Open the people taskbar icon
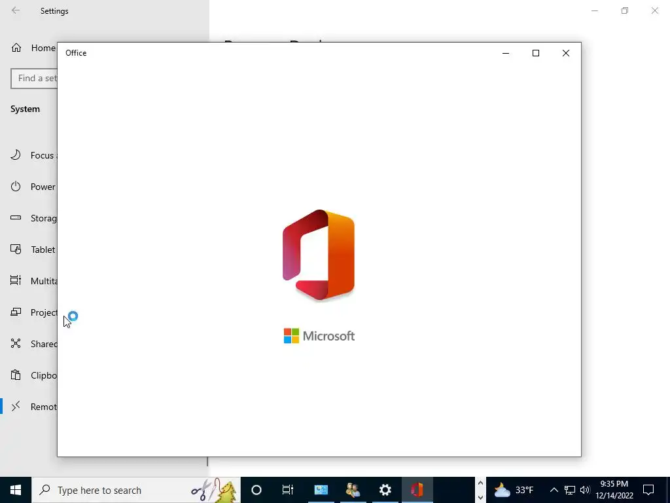Image resolution: width=670 pixels, height=503 pixels. pyautogui.click(x=353, y=490)
